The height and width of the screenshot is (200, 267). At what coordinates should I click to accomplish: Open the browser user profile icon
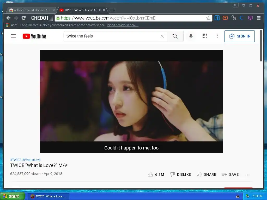(x=235, y=5)
